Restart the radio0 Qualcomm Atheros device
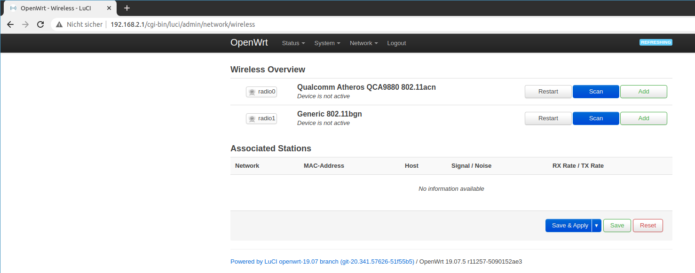The height and width of the screenshot is (273, 695). pyautogui.click(x=548, y=92)
